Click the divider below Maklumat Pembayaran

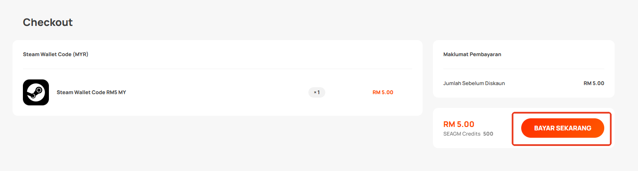[524, 69]
